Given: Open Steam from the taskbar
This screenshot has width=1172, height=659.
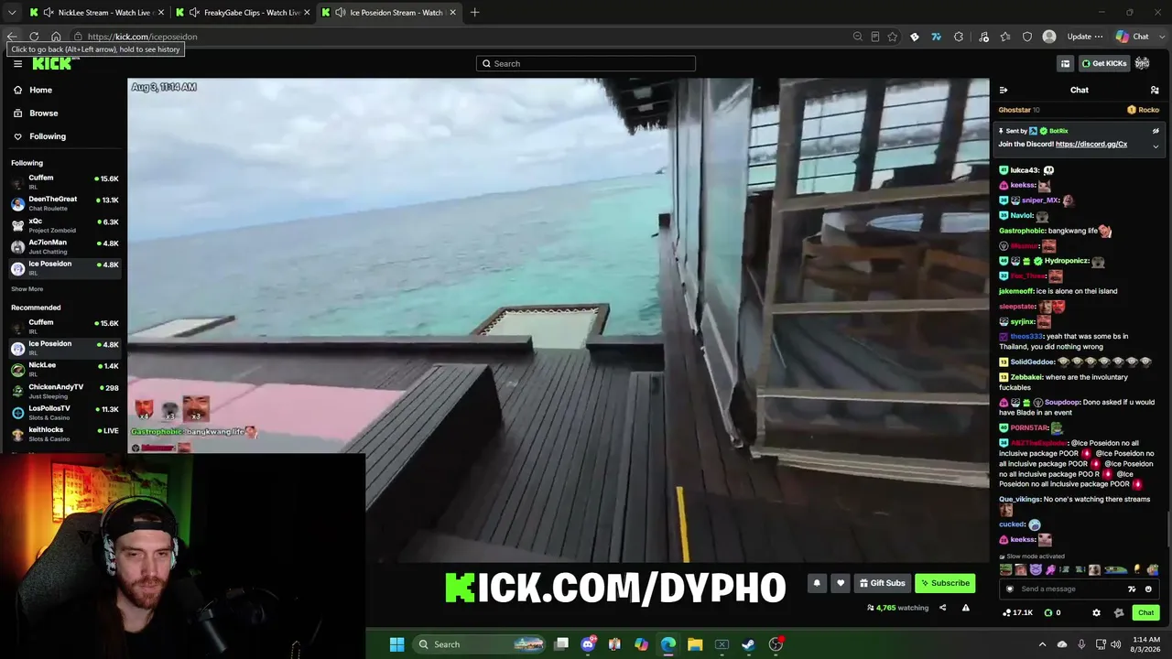Looking at the screenshot, I should [x=748, y=644].
